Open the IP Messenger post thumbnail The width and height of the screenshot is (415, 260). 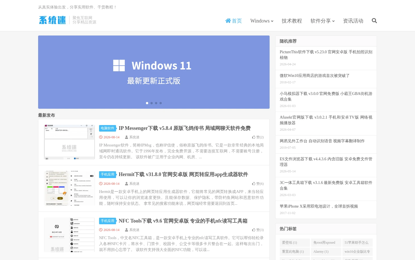click(69, 142)
